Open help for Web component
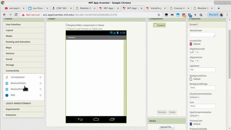The height and width of the screenshot is (130, 231). pyautogui.click(x=40, y=95)
